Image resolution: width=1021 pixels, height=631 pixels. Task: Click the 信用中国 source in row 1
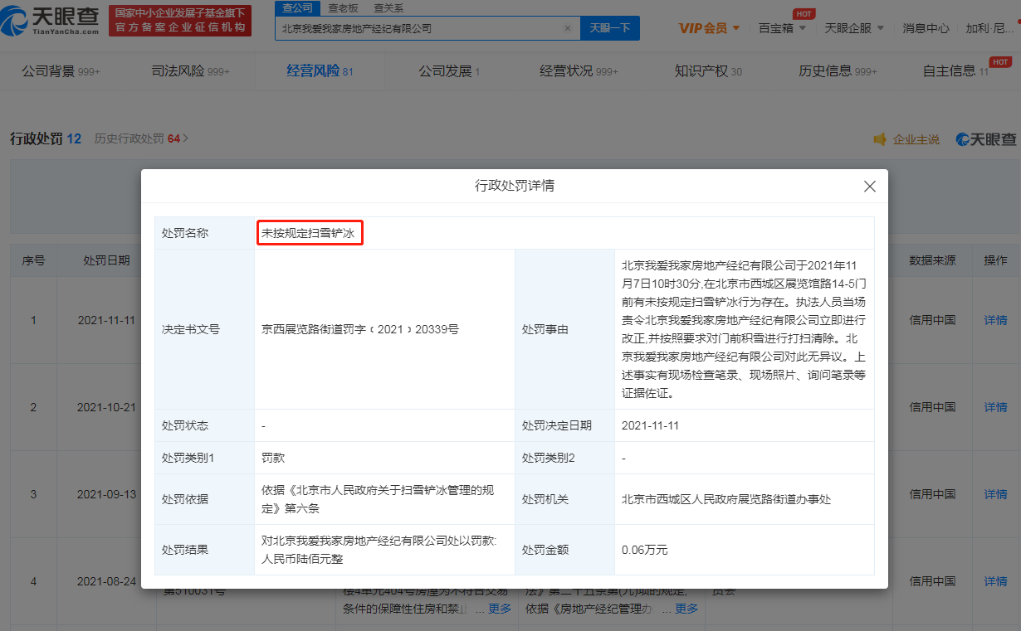pyautogui.click(x=932, y=320)
